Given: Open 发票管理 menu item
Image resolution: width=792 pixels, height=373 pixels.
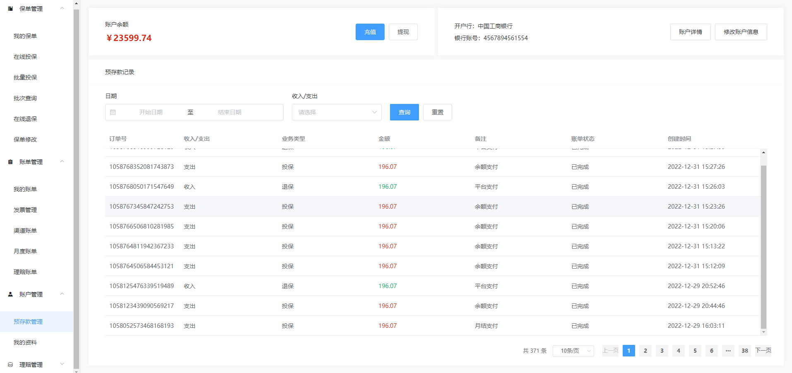Looking at the screenshot, I should pyautogui.click(x=25, y=210).
